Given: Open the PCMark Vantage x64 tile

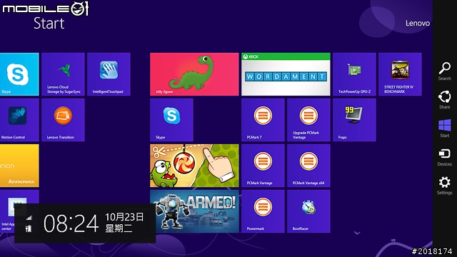Looking at the screenshot, I should pyautogui.click(x=308, y=166).
